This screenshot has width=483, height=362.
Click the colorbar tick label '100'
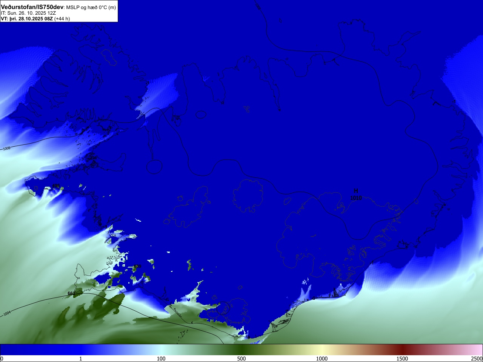point(161,359)
